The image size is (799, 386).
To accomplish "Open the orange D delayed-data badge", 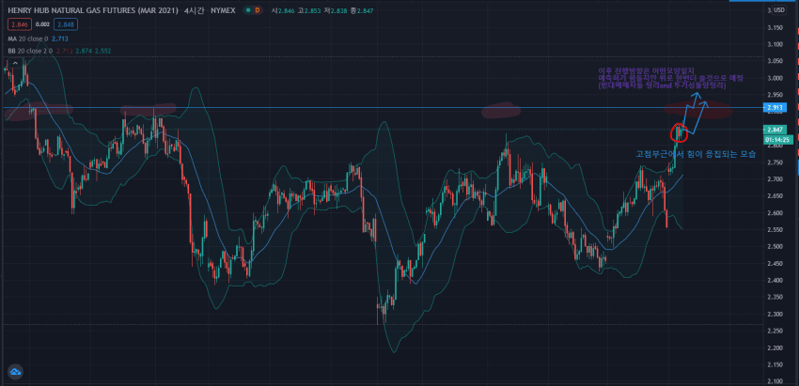I will tap(257, 10).
